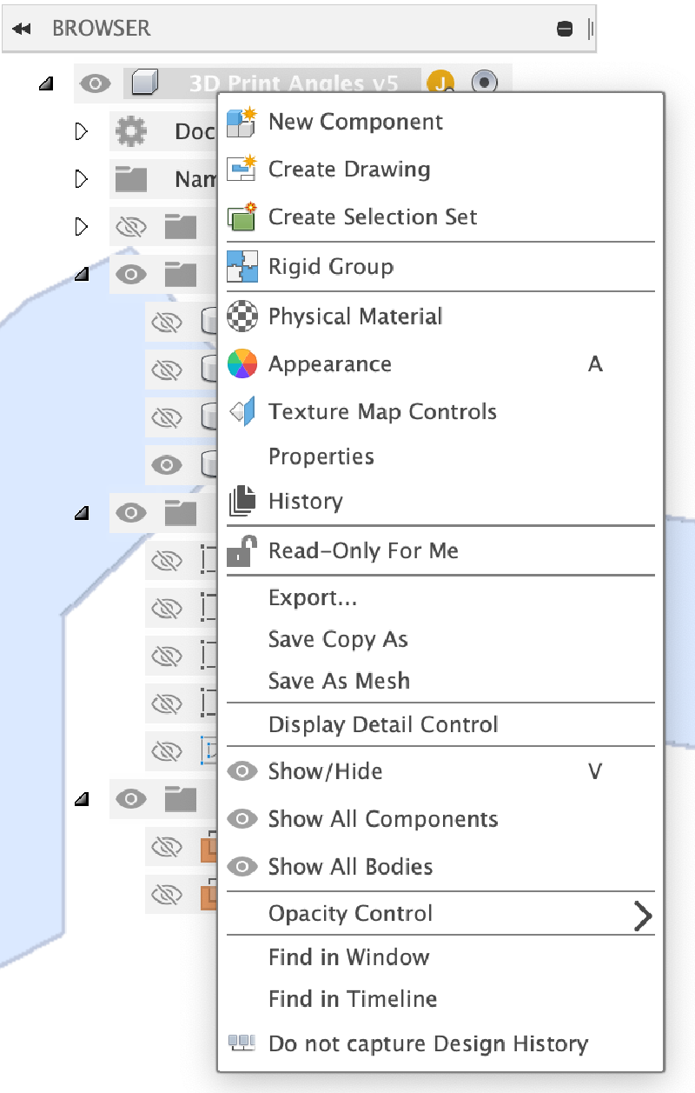Choose Properties from the context menu
The image size is (695, 1093).
(x=321, y=457)
